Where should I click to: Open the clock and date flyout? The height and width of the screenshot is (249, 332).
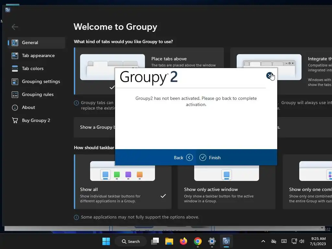[x=318, y=241]
